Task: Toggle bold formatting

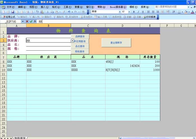Action: pyautogui.click(x=134, y=12)
